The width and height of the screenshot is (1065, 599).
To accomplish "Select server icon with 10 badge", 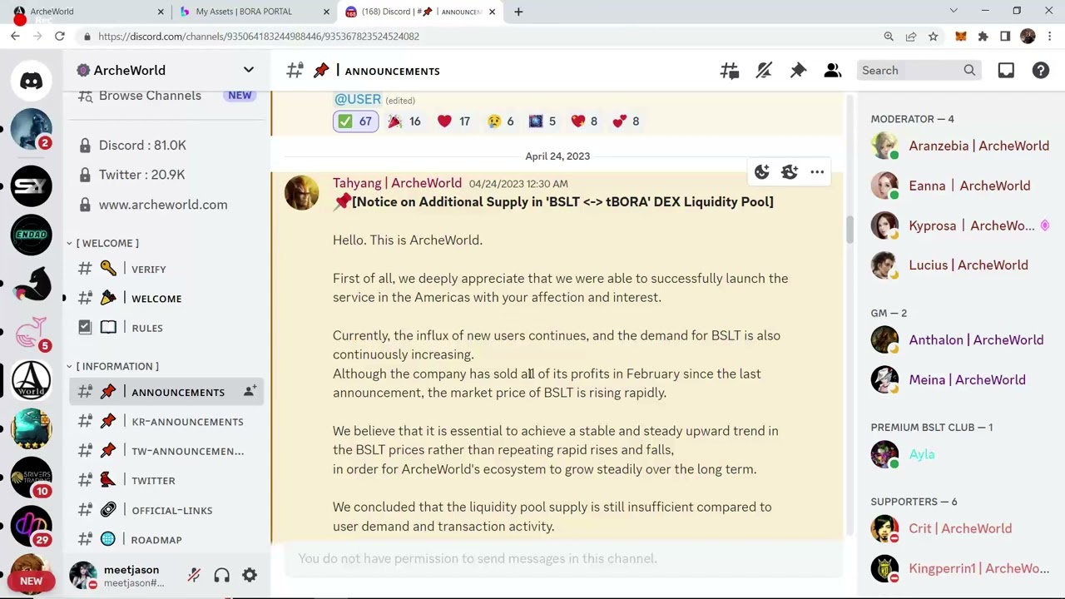I will (31, 478).
